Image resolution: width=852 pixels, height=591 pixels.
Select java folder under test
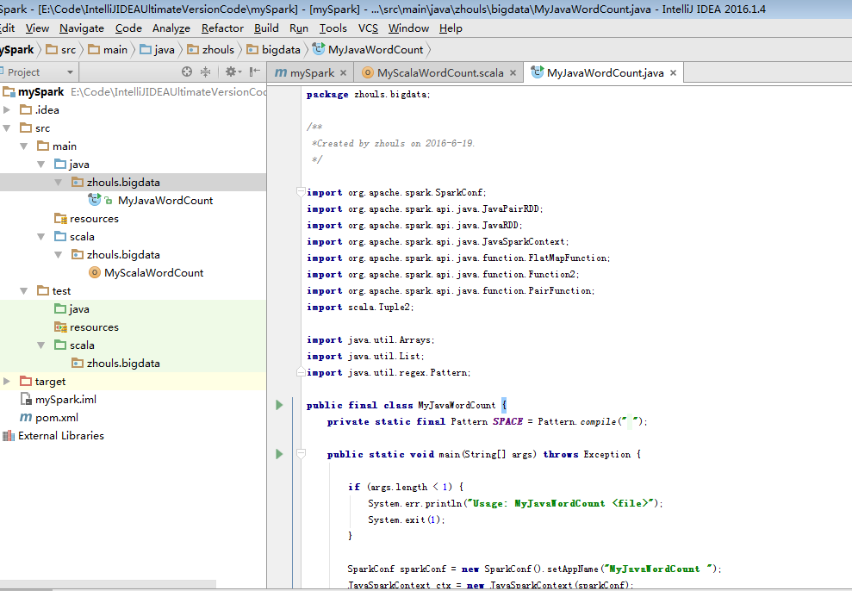click(x=78, y=309)
